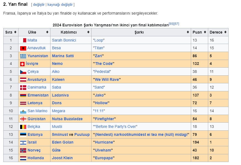241x165 pixels.
Task: Click the Greece flag icon
Action: click(23, 56)
